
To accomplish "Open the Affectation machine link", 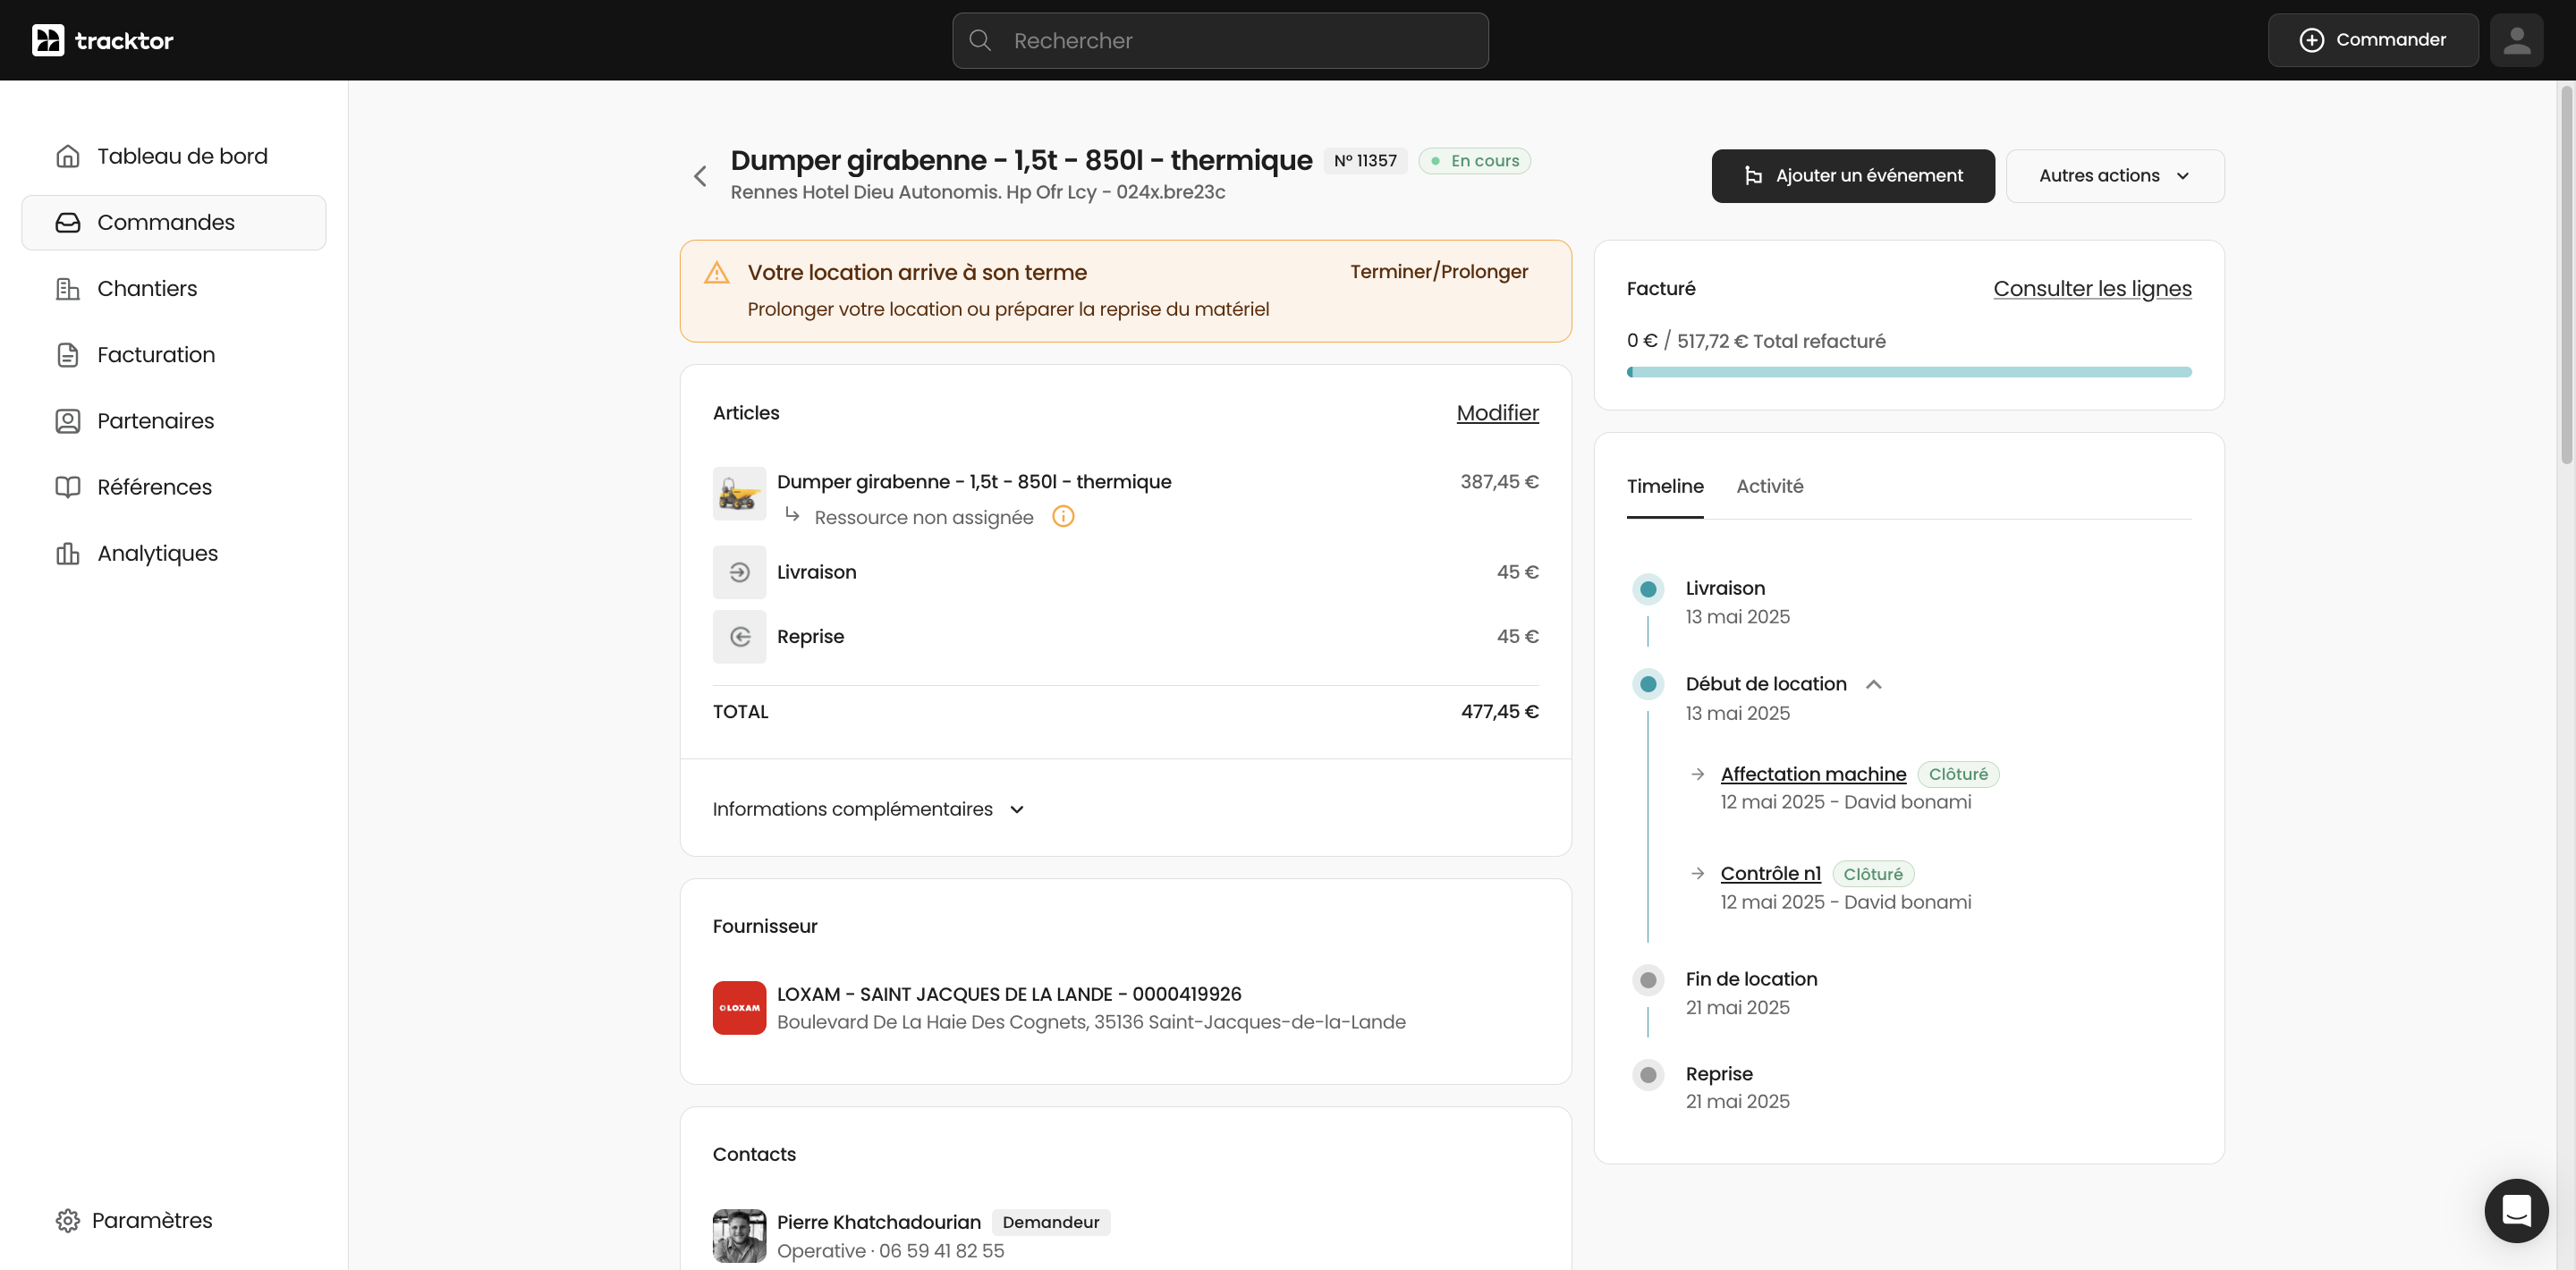I will coord(1813,774).
